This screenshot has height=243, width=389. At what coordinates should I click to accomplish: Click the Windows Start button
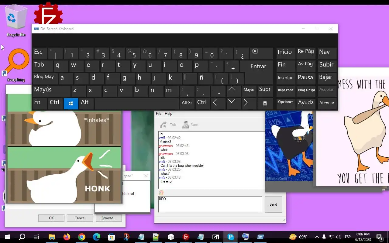7,237
